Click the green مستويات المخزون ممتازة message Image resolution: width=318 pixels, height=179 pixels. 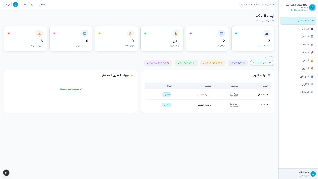click(x=70, y=89)
